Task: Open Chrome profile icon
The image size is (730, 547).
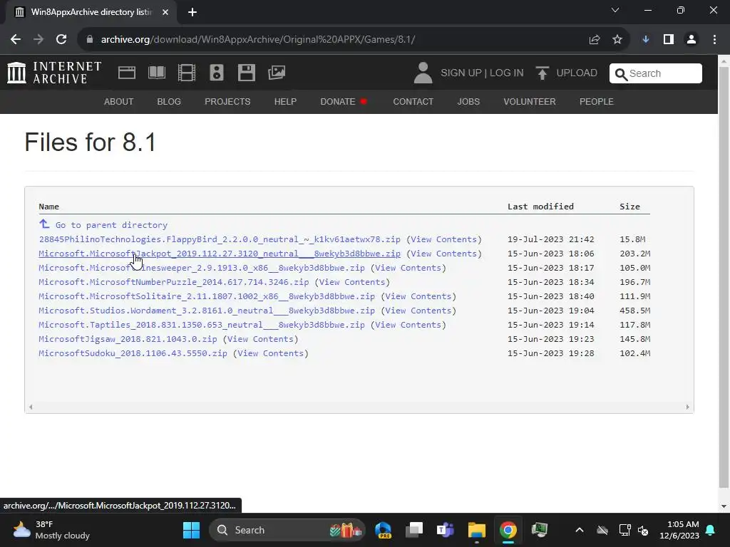Action: [x=692, y=40]
